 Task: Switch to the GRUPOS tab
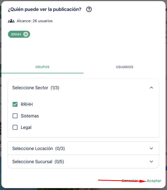click(x=42, y=67)
